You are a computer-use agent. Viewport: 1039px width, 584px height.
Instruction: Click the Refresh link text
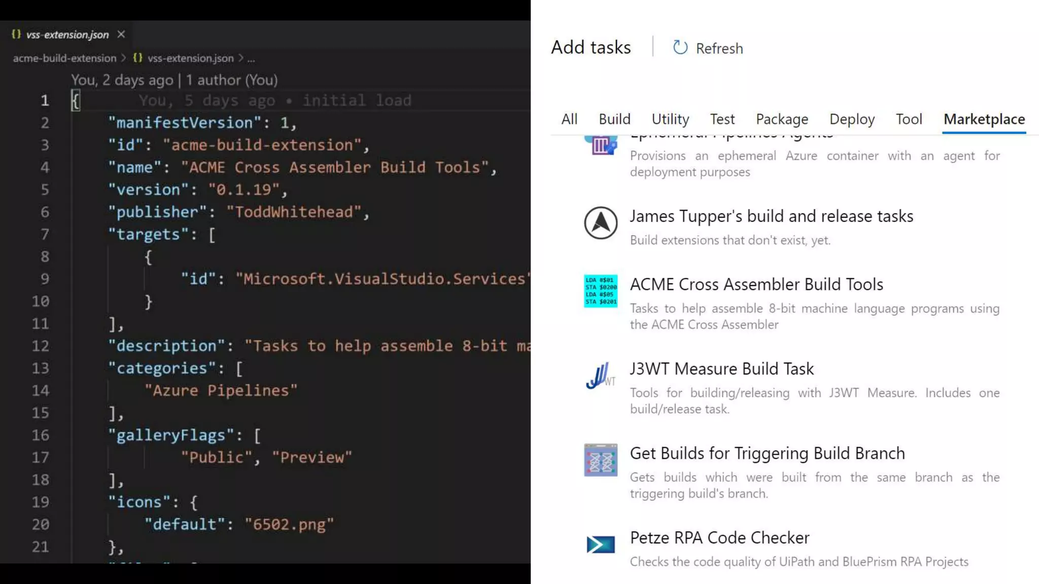(719, 49)
